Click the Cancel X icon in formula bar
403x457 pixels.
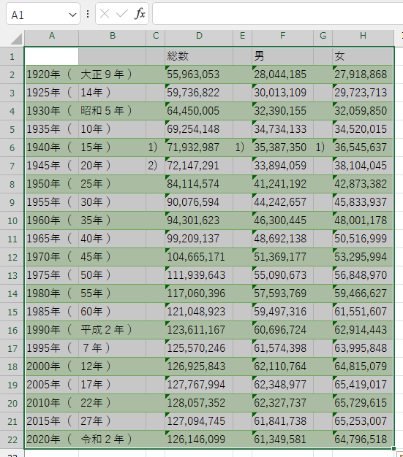click(105, 14)
